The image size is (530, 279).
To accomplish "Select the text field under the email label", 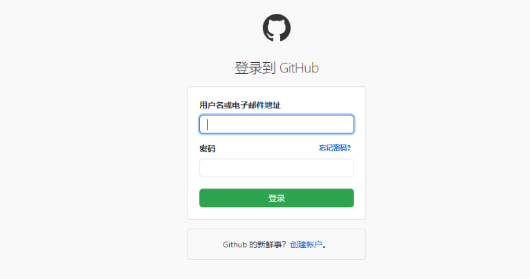I will (x=277, y=124).
